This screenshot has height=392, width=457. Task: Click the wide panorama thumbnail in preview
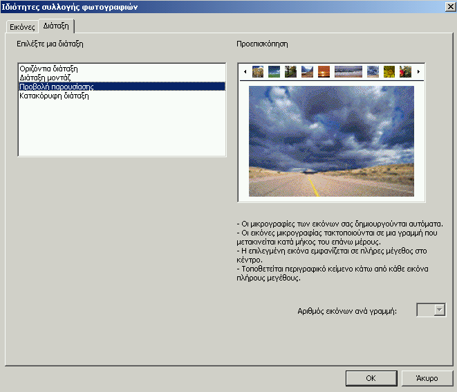click(x=348, y=71)
